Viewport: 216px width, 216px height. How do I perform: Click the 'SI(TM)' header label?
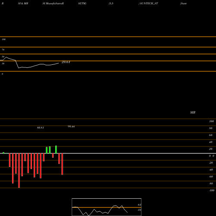click(82, 3)
